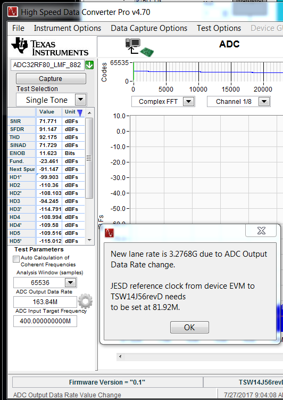Toggle Auto Calculation of Coherent Frequencies checkbox
This screenshot has width=283, height=400.
[x=16, y=259]
